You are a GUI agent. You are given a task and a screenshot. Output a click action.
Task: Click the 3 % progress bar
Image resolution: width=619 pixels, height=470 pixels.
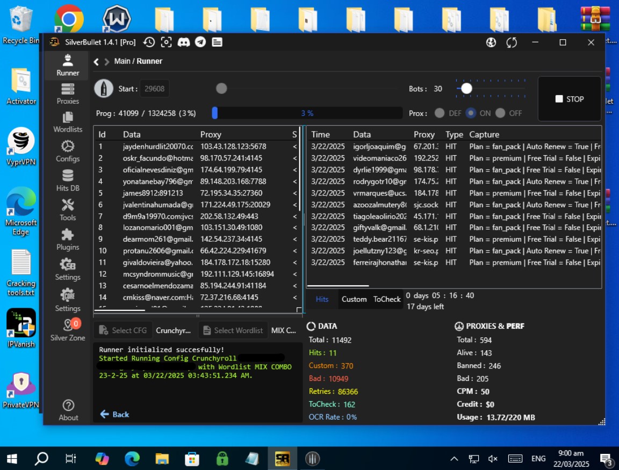(307, 113)
